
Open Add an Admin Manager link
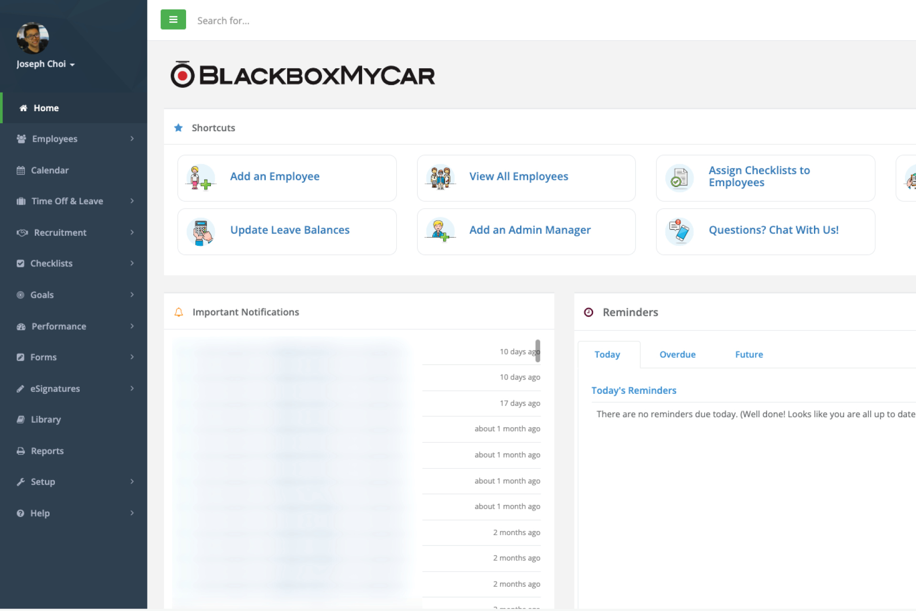530,230
